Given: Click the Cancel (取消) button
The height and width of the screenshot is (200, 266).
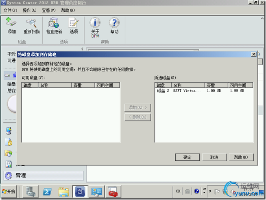Looking at the screenshot, I should 214,157.
